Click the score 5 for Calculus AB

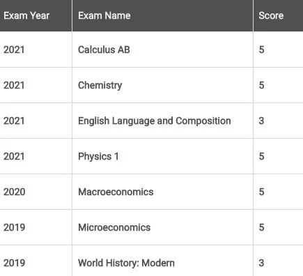coord(261,49)
